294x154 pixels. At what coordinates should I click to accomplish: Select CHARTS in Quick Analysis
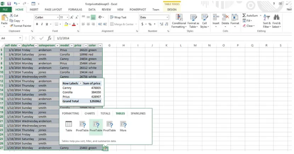coord(90,113)
